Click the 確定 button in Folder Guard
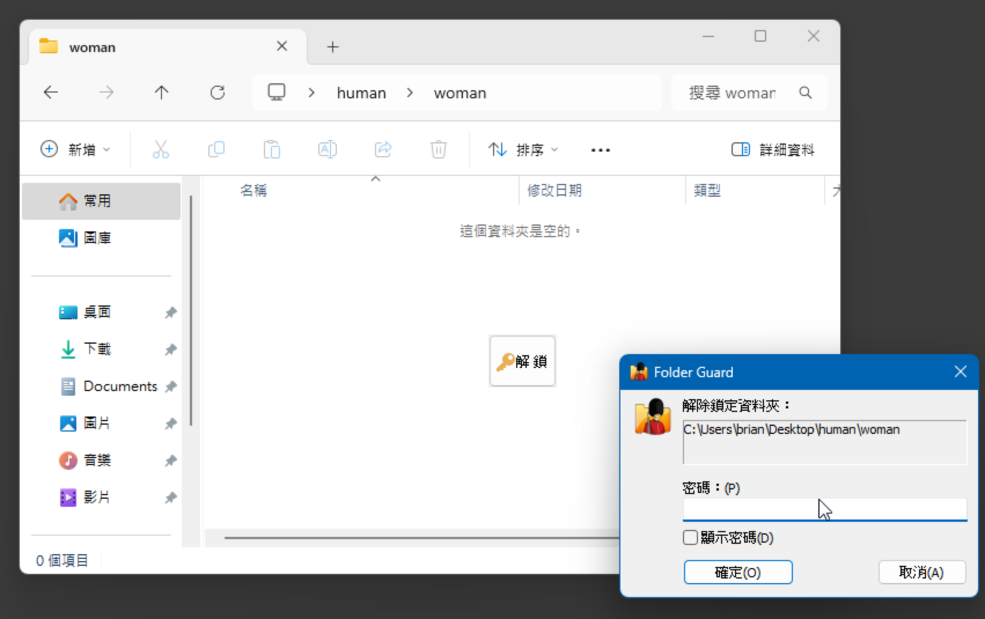Screen dimensions: 985x619 point(737,572)
